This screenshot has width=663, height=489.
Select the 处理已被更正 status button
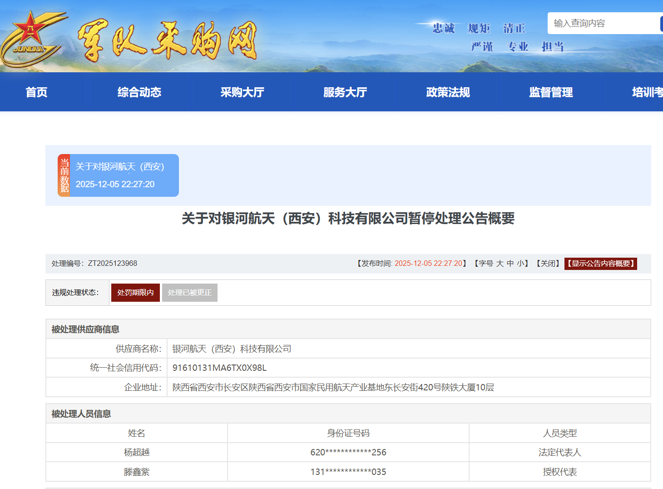[x=189, y=293]
